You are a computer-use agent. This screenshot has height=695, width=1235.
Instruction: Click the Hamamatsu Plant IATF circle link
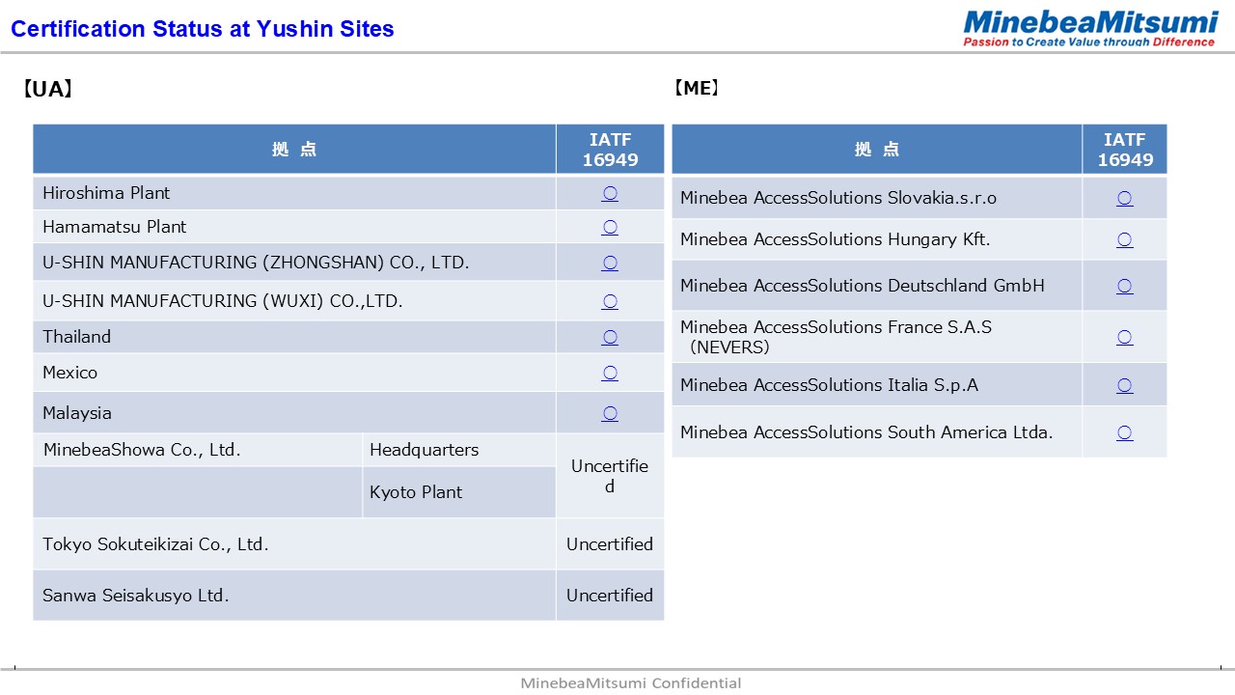click(x=610, y=227)
